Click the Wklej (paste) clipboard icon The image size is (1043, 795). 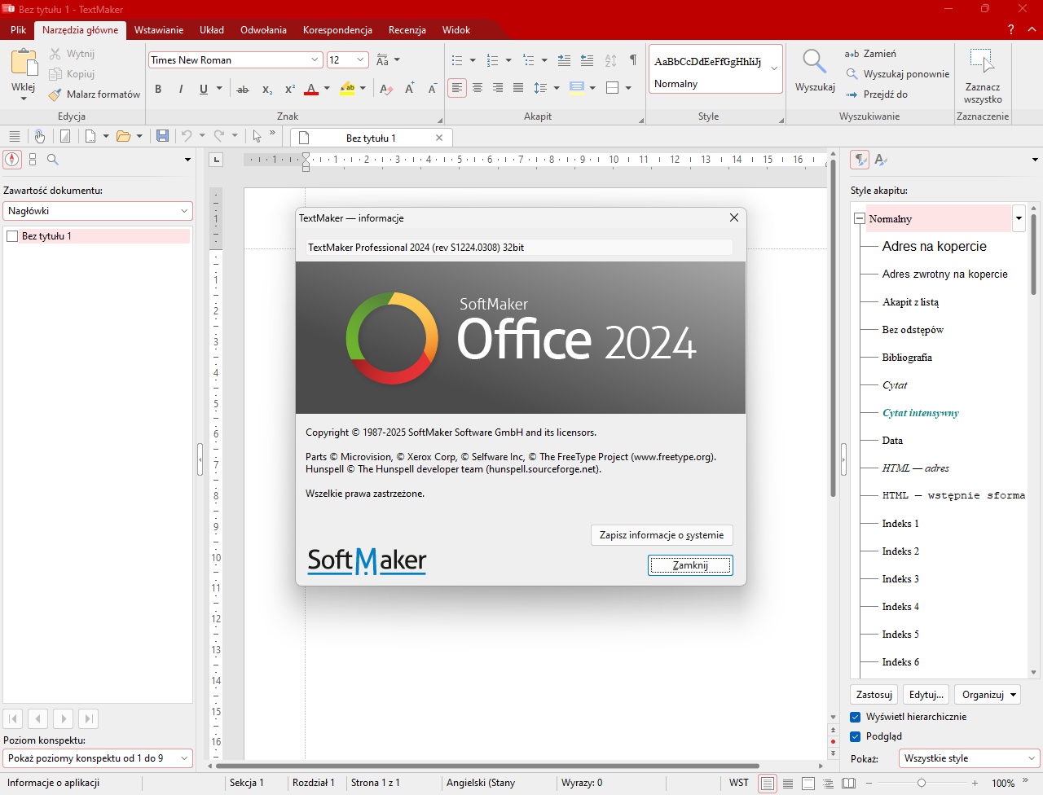pyautogui.click(x=24, y=62)
